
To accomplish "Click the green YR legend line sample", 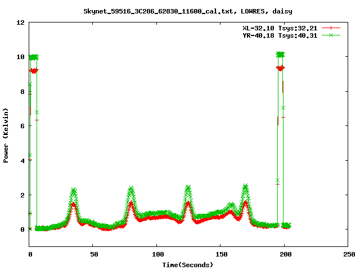I will coord(331,35).
